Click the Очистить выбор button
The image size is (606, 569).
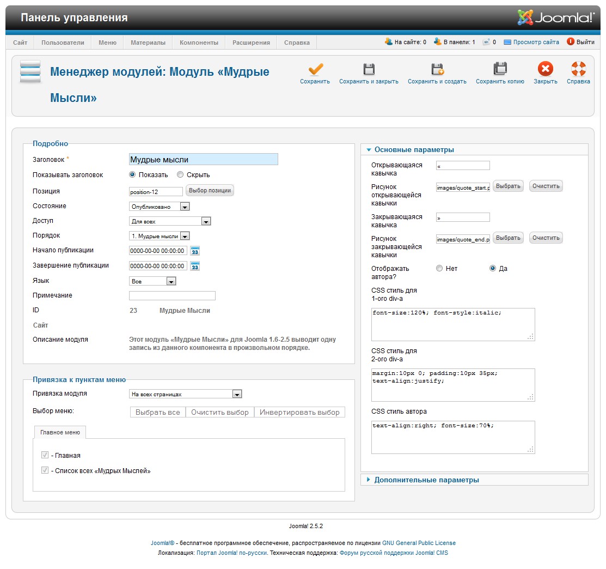[220, 413]
